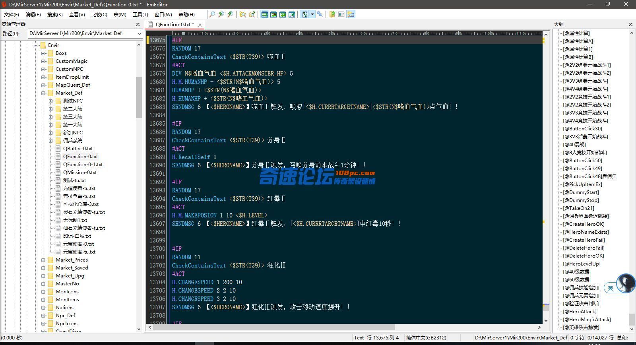
Task: Jump to [@PickUpItemEx] in the outline
Action: pyautogui.click(x=582, y=184)
